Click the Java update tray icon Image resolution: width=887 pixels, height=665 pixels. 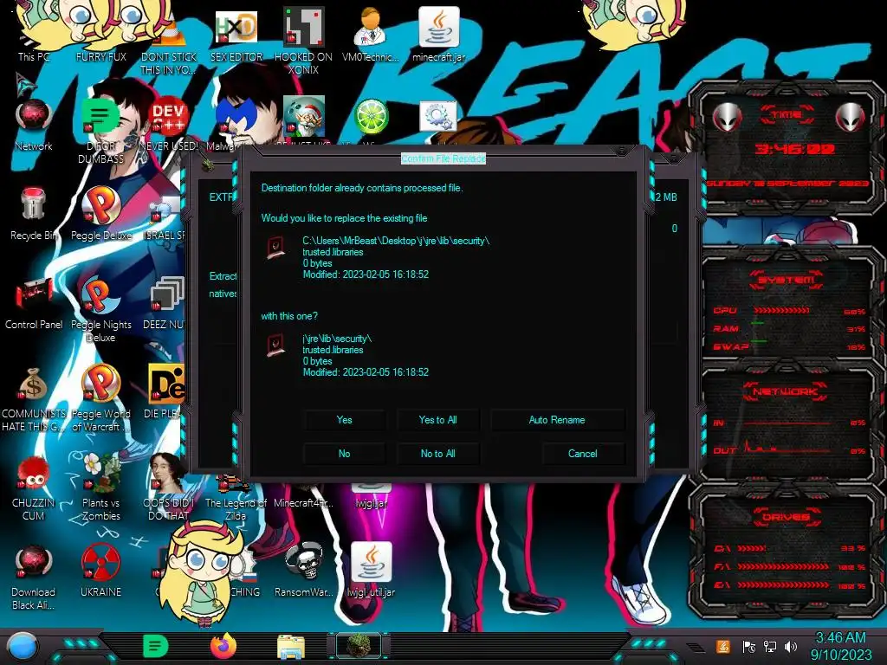pos(723,646)
